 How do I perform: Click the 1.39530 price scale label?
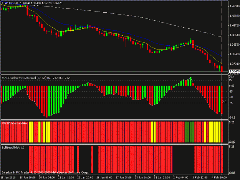(x=235, y=45)
